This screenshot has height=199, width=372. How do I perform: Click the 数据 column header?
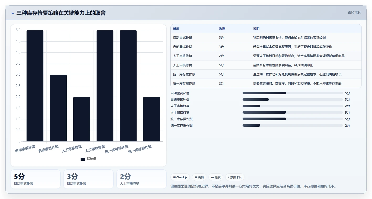point(222,29)
